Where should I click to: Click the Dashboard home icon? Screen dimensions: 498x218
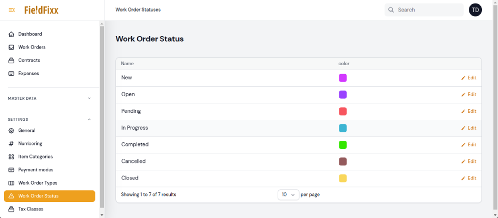point(12,34)
